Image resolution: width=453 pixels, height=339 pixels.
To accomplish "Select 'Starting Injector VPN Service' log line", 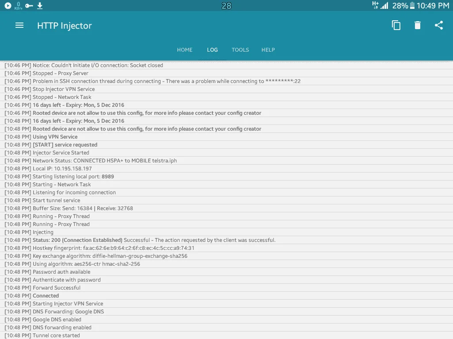I will (x=226, y=304).
